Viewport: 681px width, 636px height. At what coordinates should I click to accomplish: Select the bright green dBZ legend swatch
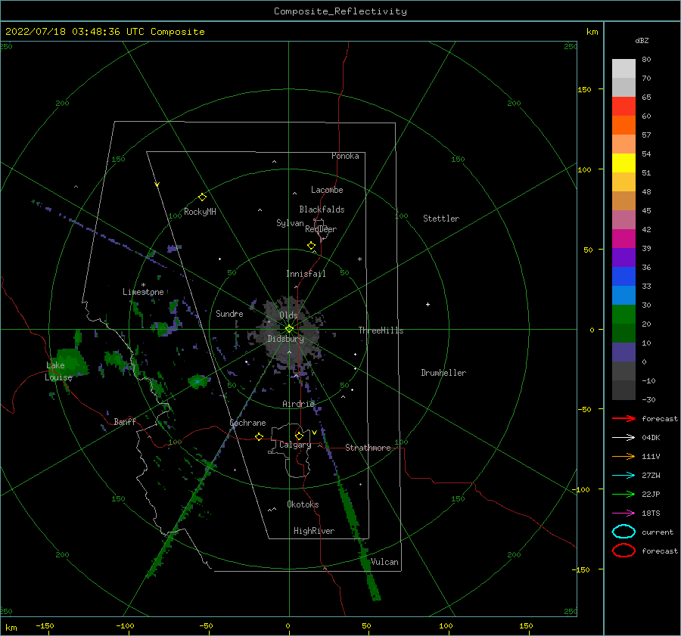[x=623, y=315]
